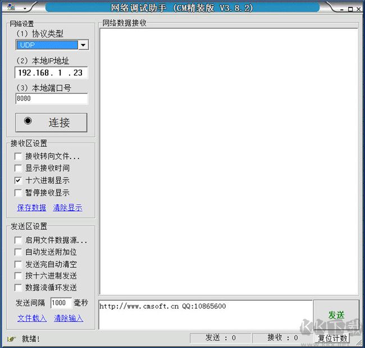Click the local port number field 8080
Screen dimensions: 365x348
52,98
